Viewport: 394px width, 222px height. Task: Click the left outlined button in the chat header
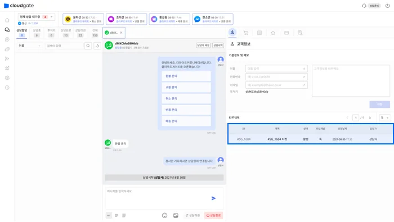click(203, 46)
